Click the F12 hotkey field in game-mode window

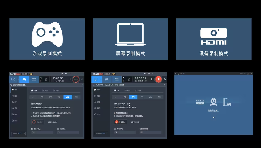pos(42,132)
